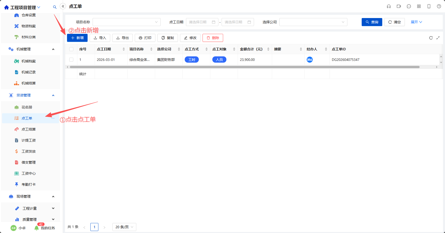The width and height of the screenshot is (445, 233).
Task: Click the 点工单 row more-options dots
Action: [53, 118]
